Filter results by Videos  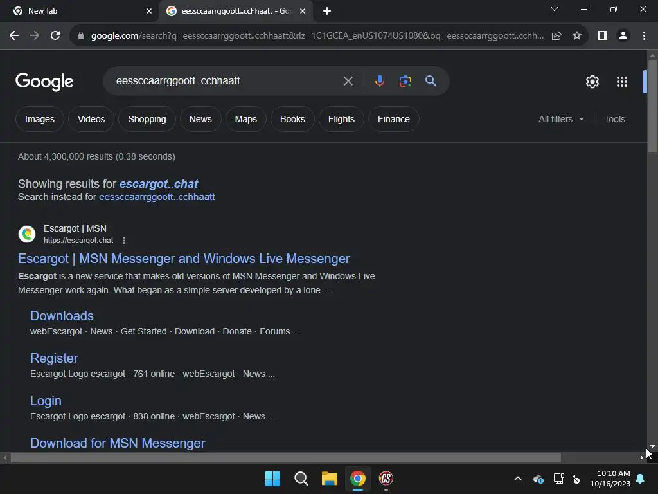pyautogui.click(x=91, y=119)
